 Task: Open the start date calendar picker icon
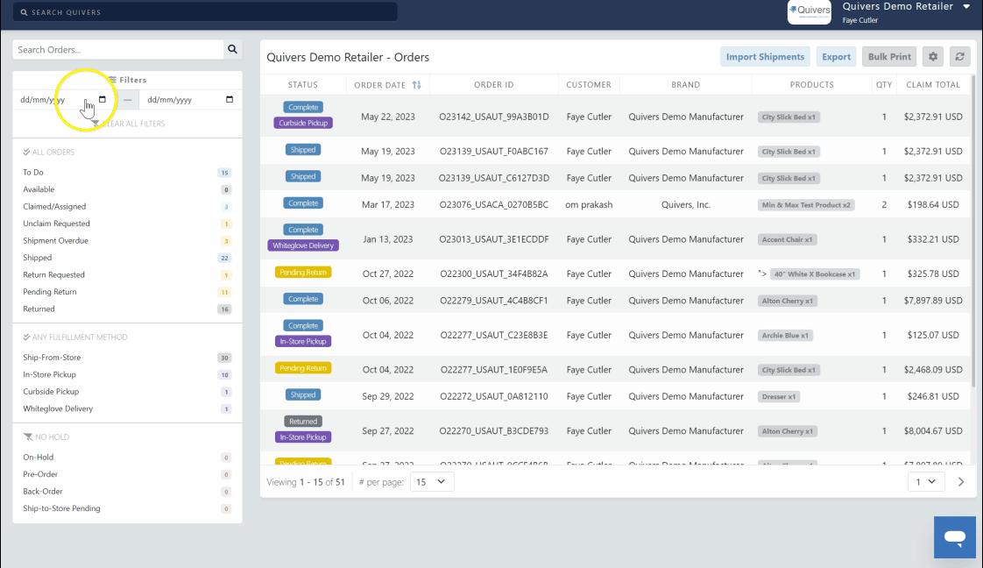coord(103,100)
